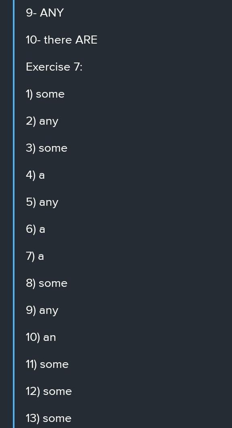Click the word 'Exercise' in the heading

(48, 67)
